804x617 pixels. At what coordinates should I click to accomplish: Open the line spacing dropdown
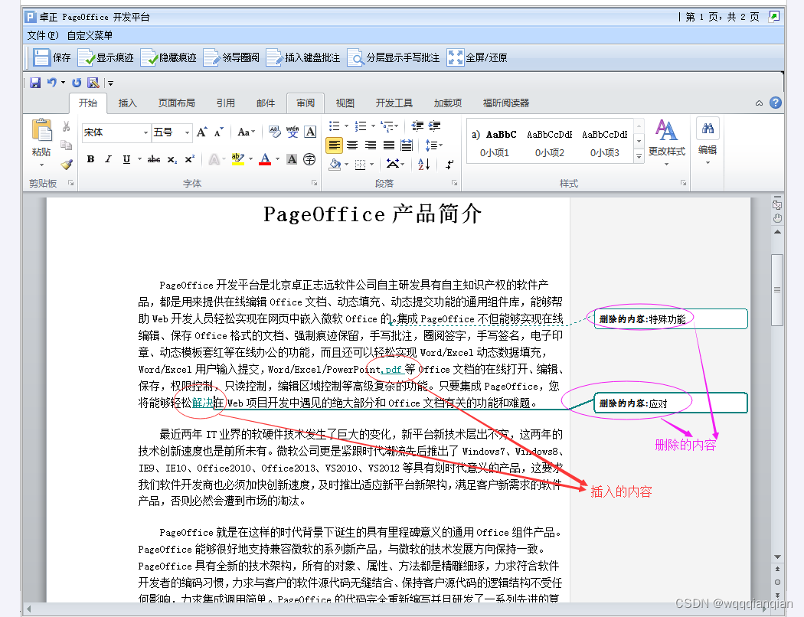coord(433,145)
